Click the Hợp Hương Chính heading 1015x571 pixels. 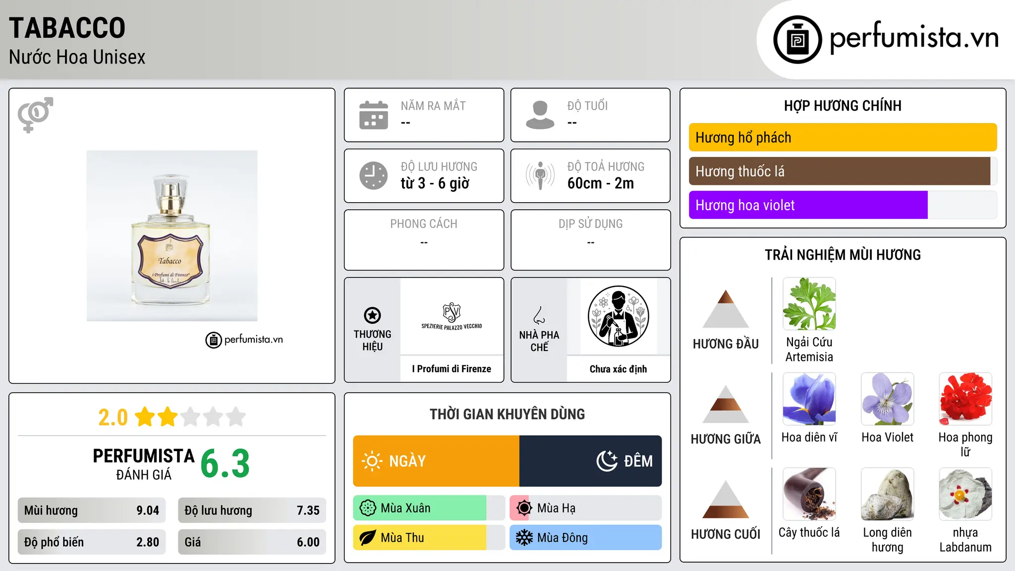[x=843, y=106]
